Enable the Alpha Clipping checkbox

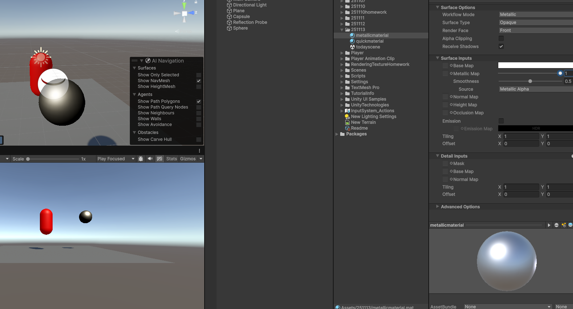coord(501,38)
